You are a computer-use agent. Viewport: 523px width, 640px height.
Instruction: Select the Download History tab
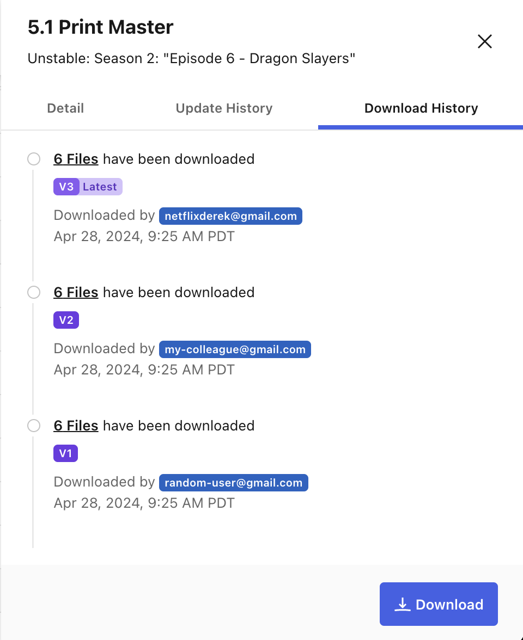pos(421,108)
